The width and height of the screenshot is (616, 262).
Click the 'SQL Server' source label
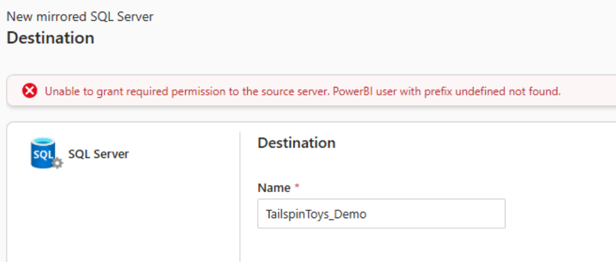tap(99, 154)
